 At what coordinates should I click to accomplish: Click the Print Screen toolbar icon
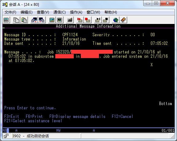(x=6, y=20)
